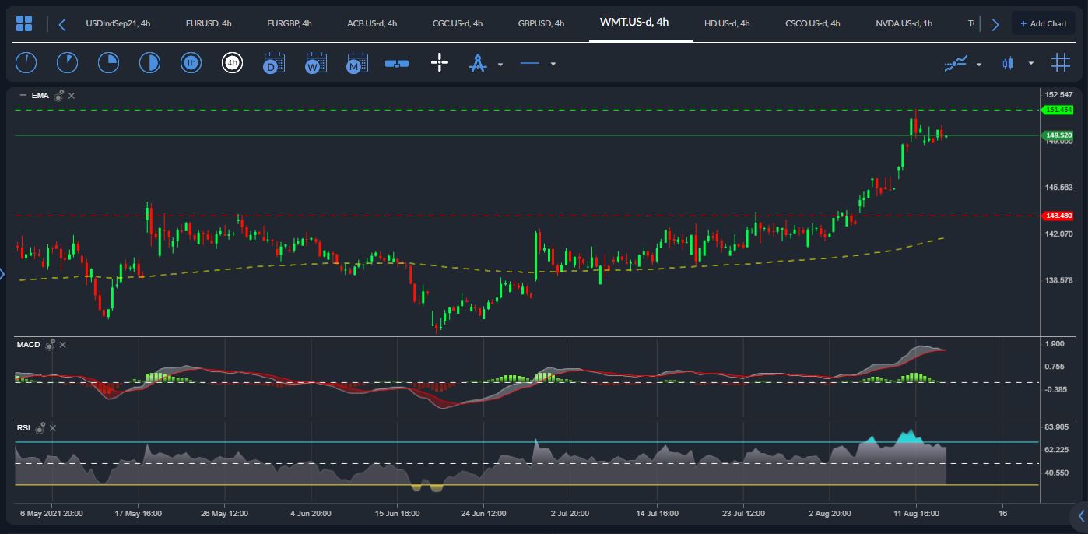Open the NVDA.US-d, 1h tab
Screen dimensions: 1088x534
[904, 23]
